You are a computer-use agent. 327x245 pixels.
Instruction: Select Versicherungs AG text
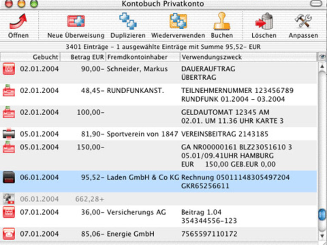[x=136, y=212]
